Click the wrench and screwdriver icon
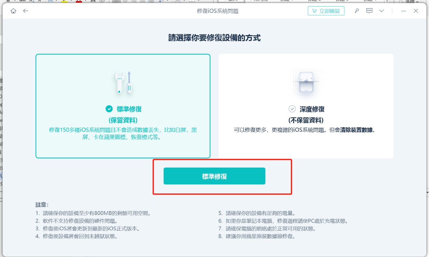Viewport: 429px width, 257px height. (x=123, y=83)
